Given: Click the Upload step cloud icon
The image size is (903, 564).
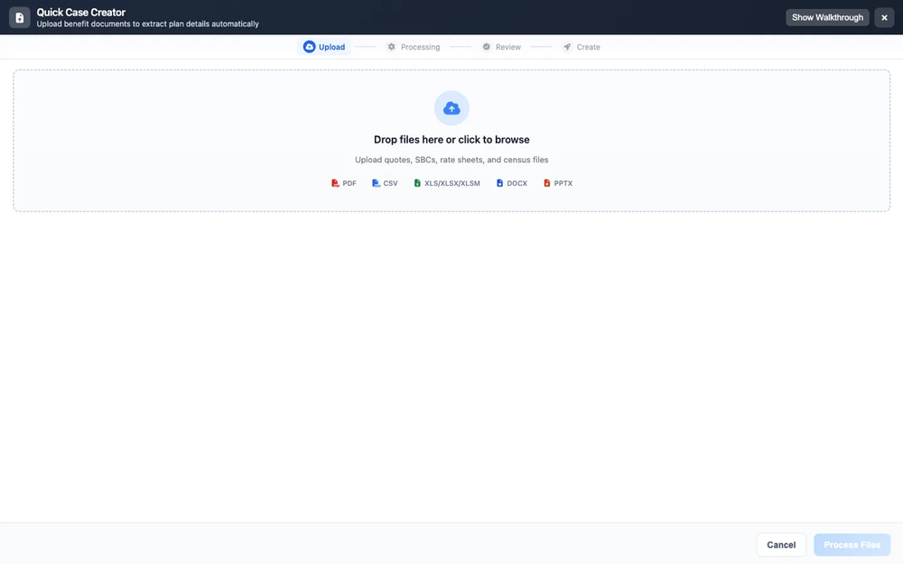Looking at the screenshot, I should (x=309, y=47).
